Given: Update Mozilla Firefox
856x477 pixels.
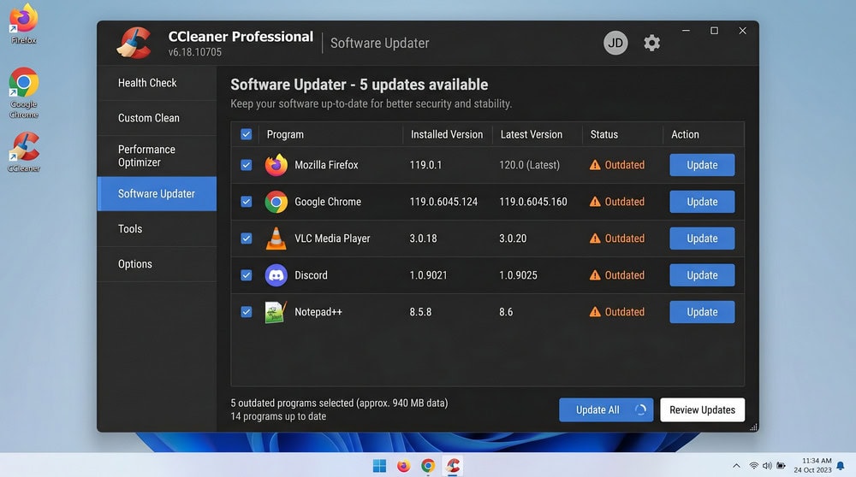Looking at the screenshot, I should click(702, 165).
